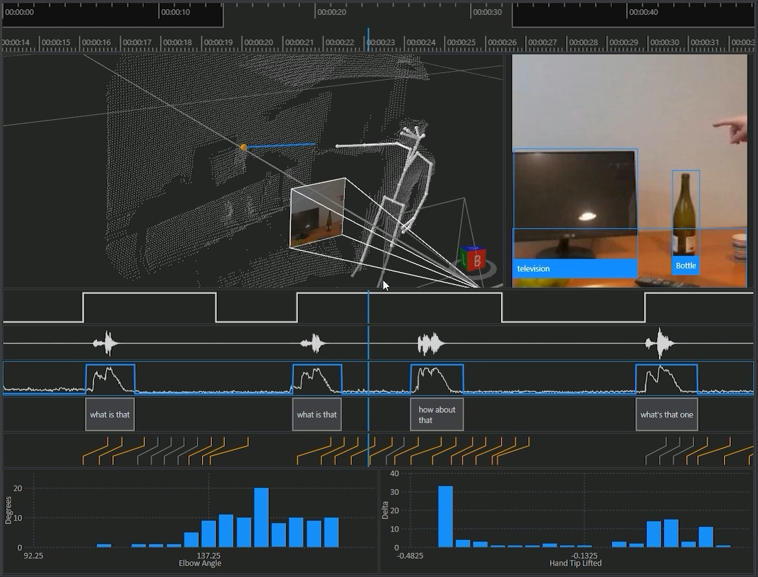Select the 'what is that' annotation box
The width and height of the screenshot is (758, 577).
coord(110,414)
